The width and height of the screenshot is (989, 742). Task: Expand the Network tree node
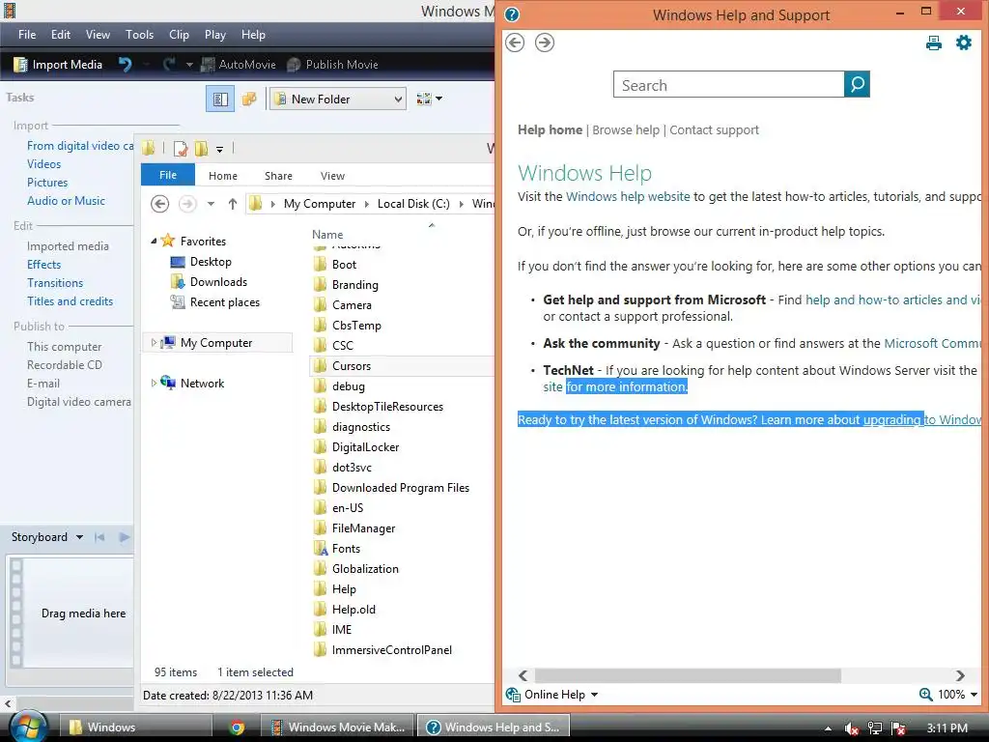(154, 383)
